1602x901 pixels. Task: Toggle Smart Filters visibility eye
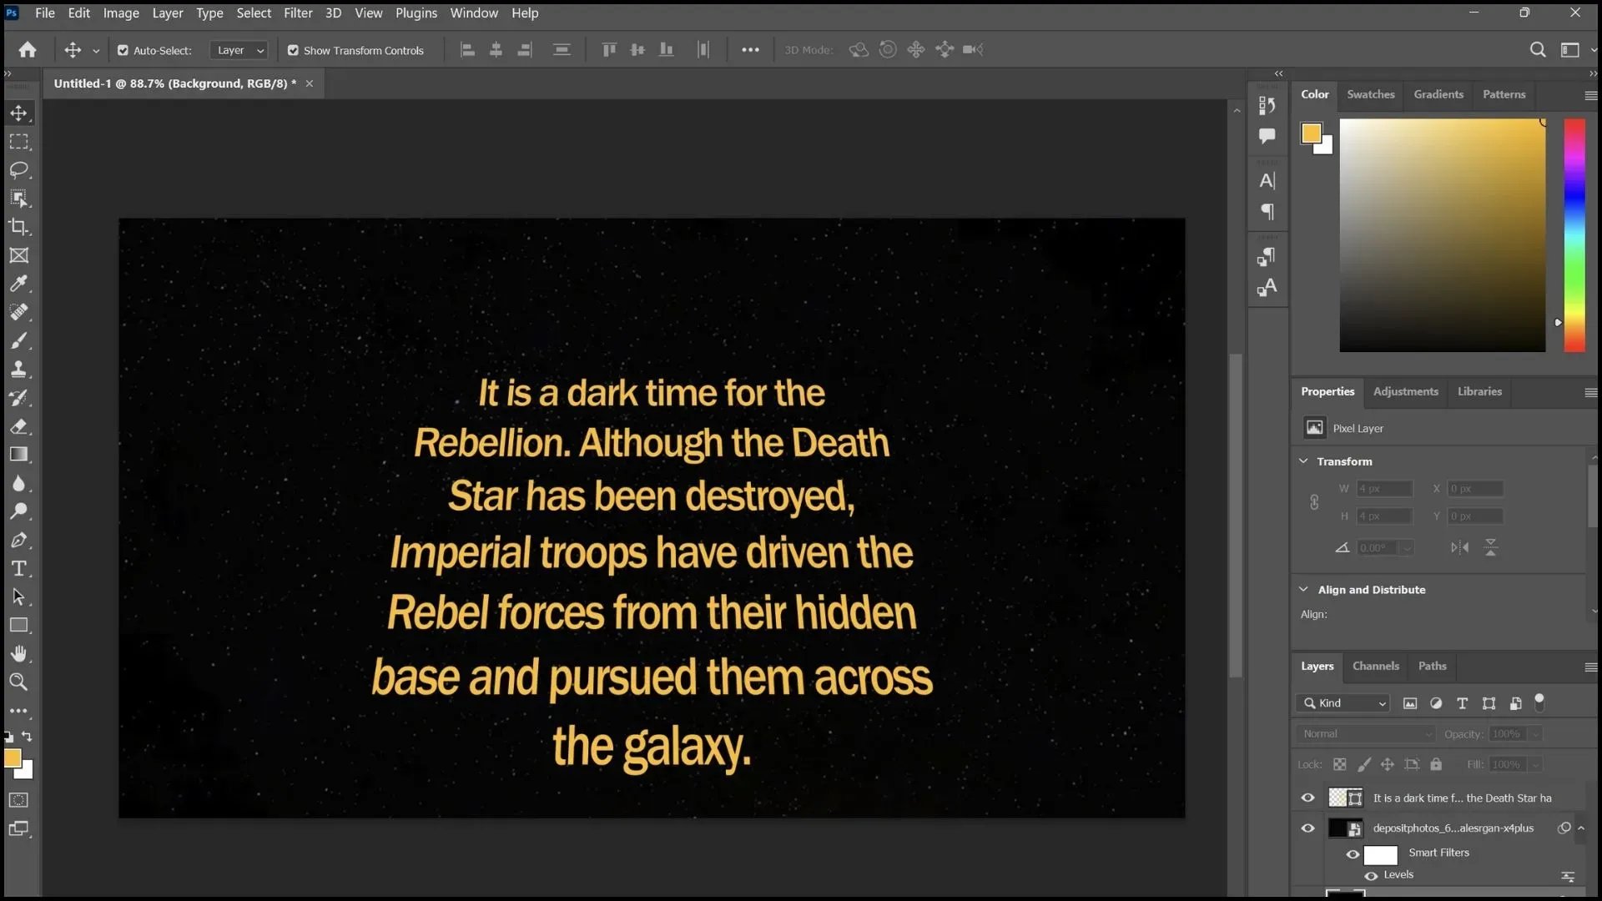1353,854
